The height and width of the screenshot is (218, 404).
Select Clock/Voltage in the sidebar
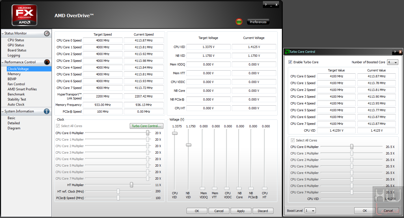29,69
